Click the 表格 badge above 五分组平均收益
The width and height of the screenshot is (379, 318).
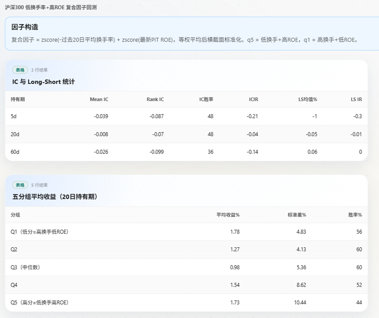coord(20,185)
